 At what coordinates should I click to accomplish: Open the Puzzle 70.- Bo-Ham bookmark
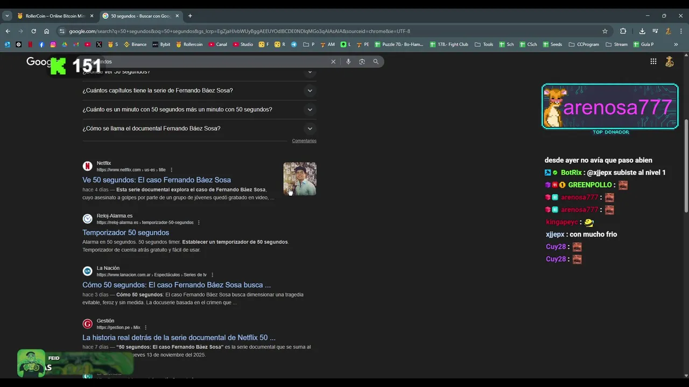(399, 45)
